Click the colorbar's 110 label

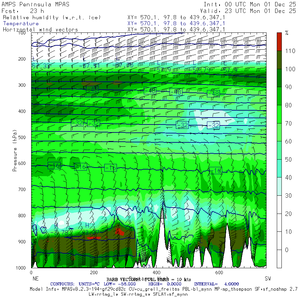point(290,51)
